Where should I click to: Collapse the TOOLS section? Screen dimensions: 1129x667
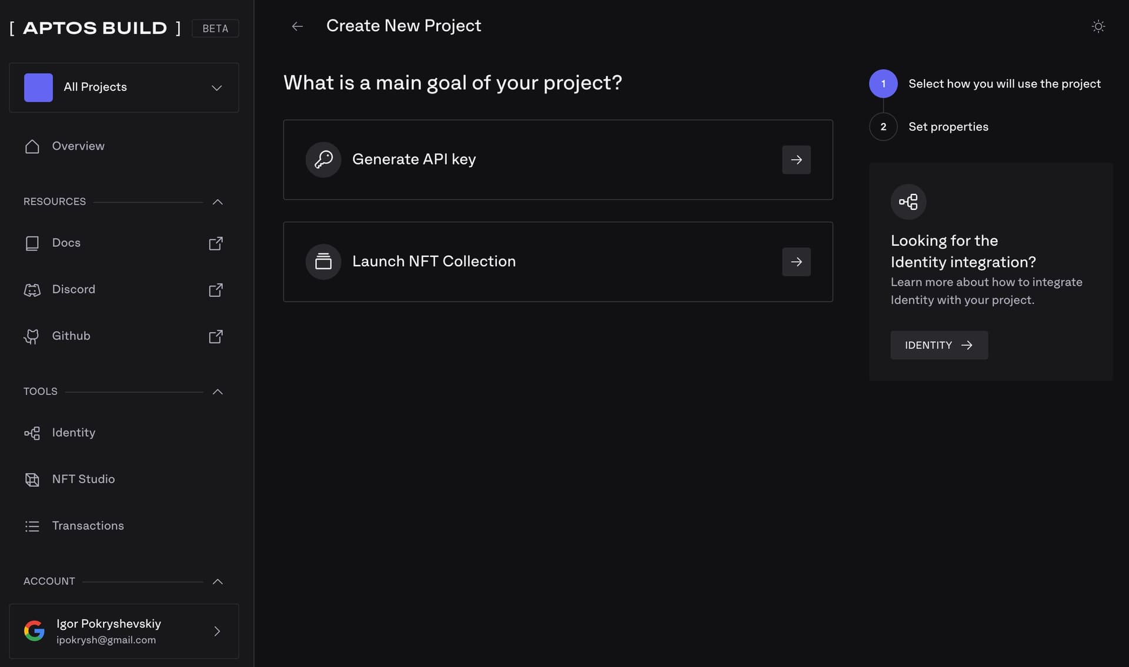click(218, 391)
